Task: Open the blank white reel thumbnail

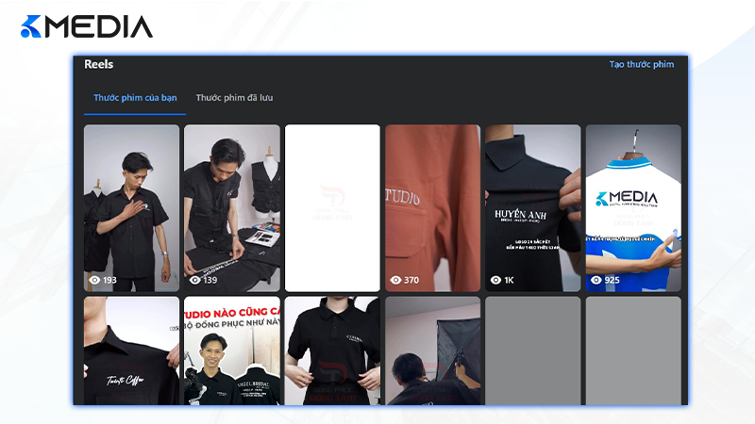Action: click(332, 208)
